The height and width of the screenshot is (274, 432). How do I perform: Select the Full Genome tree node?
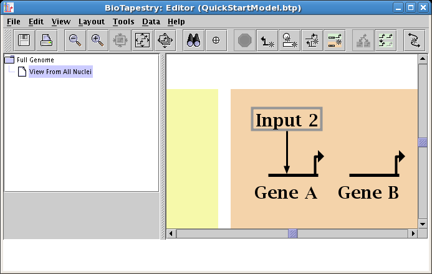coord(35,60)
